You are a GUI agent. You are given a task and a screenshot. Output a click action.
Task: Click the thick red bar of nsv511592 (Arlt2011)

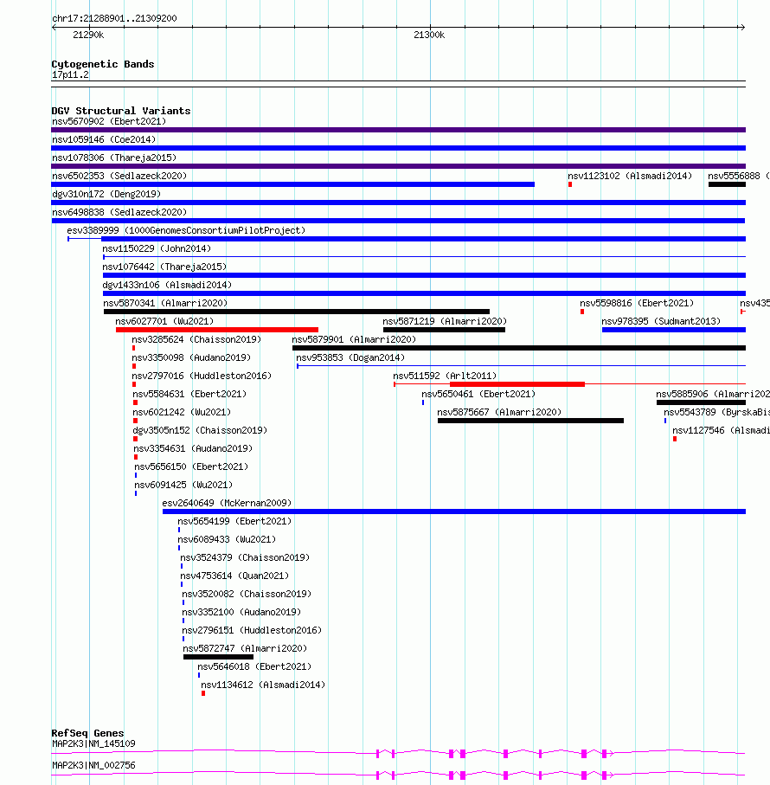pos(517,384)
